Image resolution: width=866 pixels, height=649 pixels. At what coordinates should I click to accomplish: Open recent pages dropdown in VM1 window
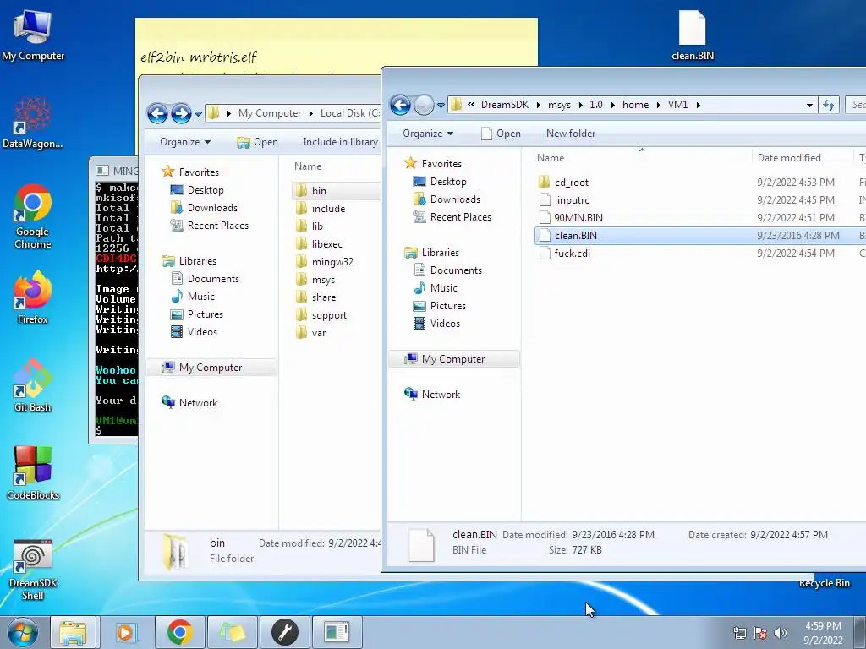(441, 105)
